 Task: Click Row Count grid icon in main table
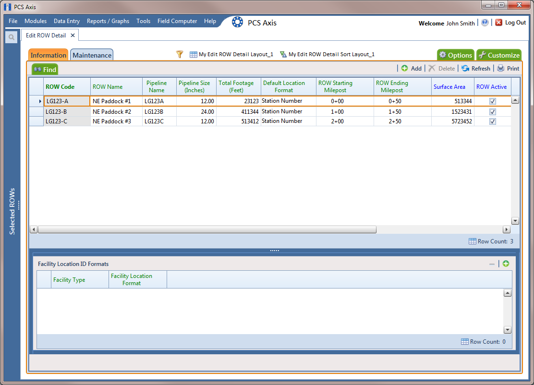click(x=473, y=241)
